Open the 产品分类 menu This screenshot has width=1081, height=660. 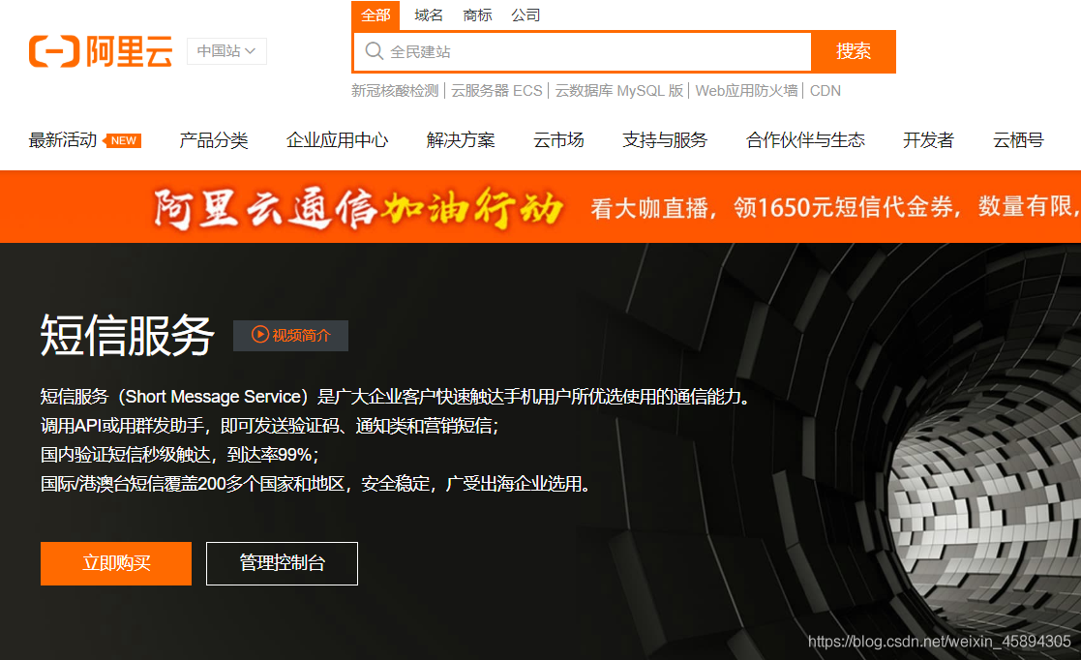point(214,140)
